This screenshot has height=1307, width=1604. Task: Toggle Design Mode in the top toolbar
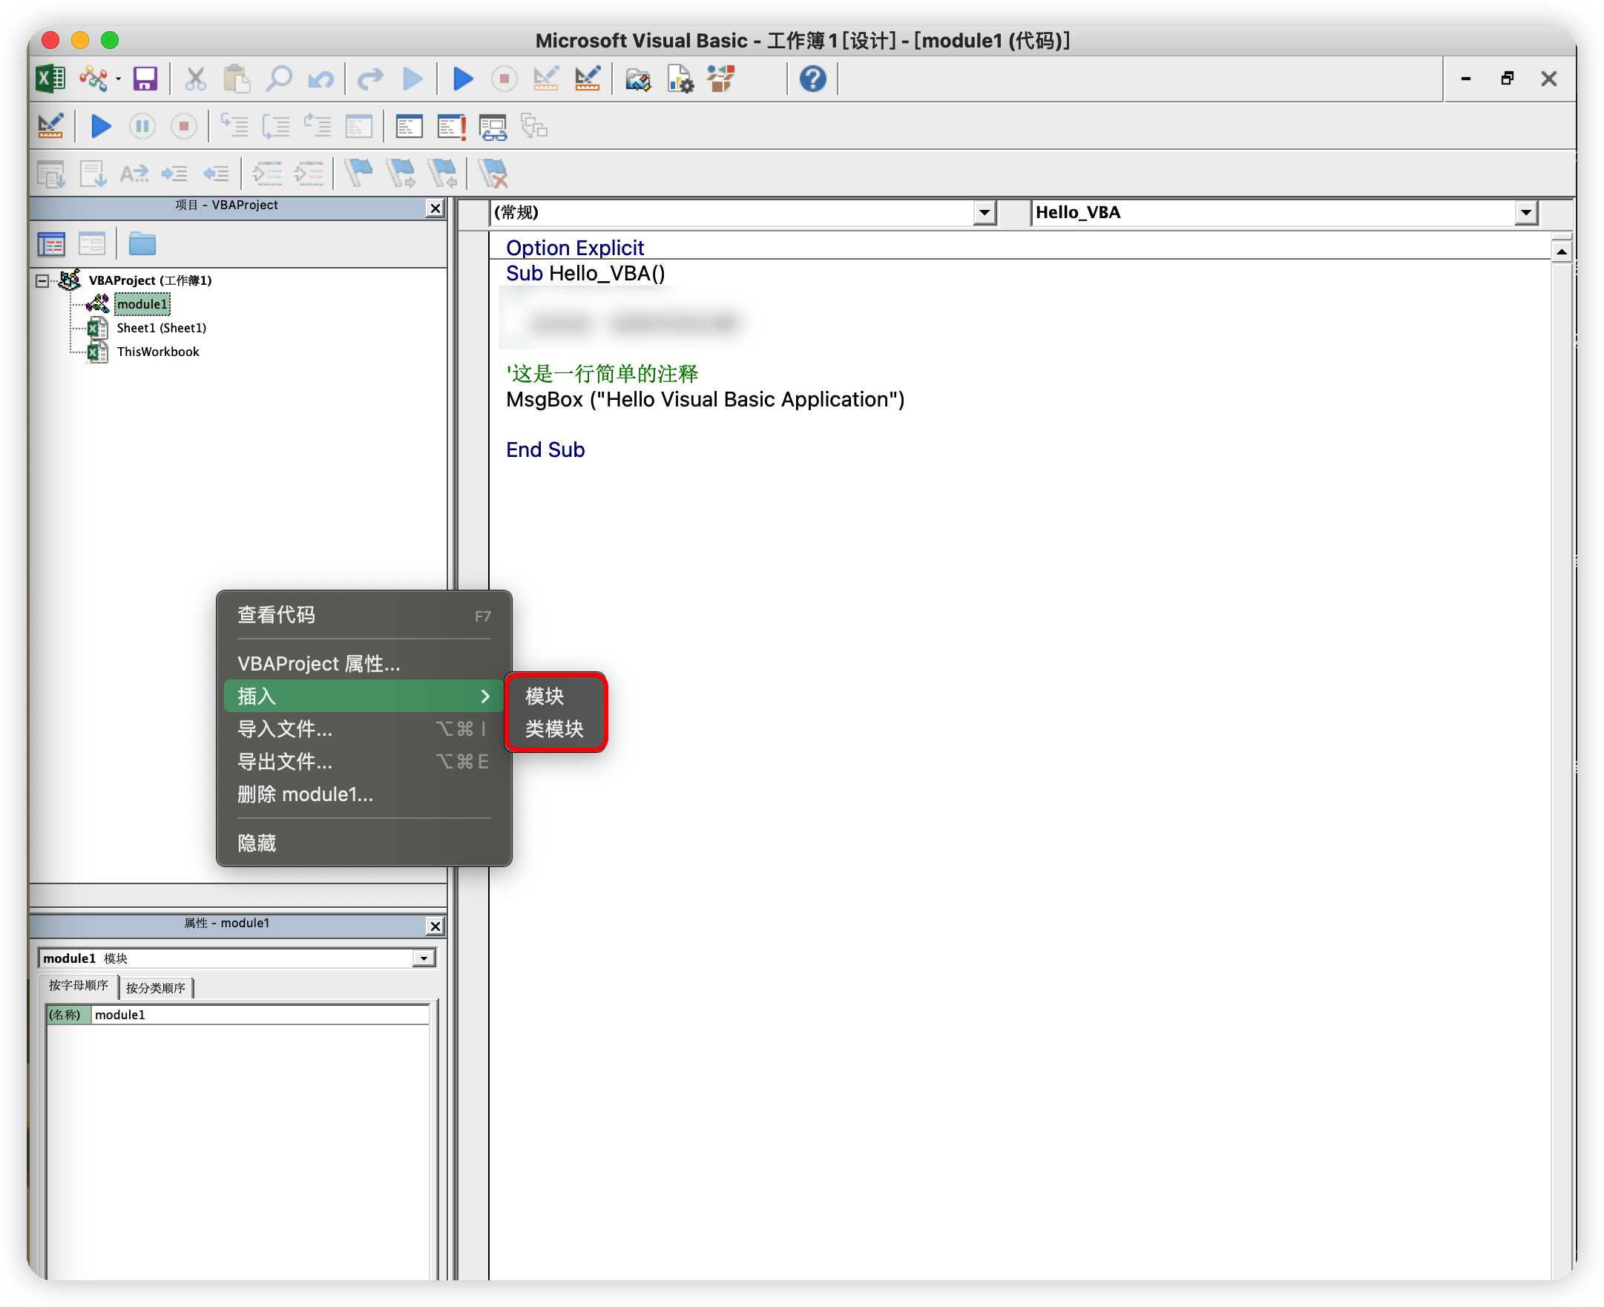pos(588,79)
